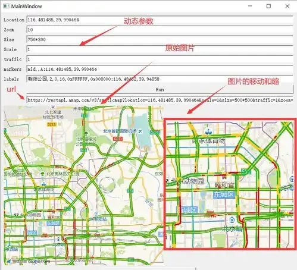297x270 pixels.
Task: Minimize the MainWindow window
Action: 250,6
